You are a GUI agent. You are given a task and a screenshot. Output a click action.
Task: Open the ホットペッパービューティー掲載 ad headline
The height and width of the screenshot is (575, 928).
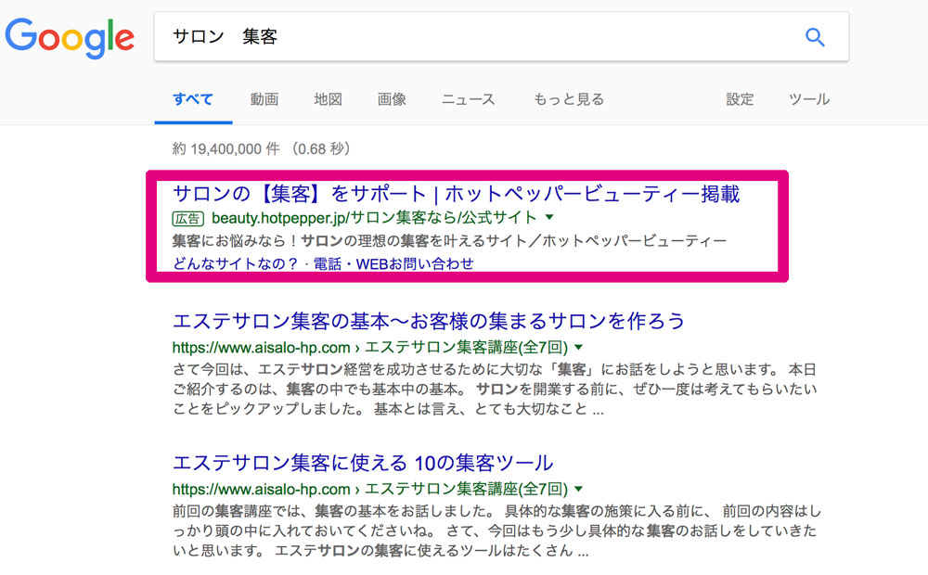click(x=456, y=194)
